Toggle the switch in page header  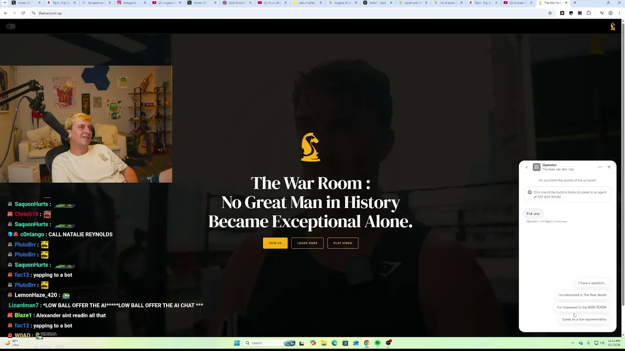pyautogui.click(x=11, y=26)
